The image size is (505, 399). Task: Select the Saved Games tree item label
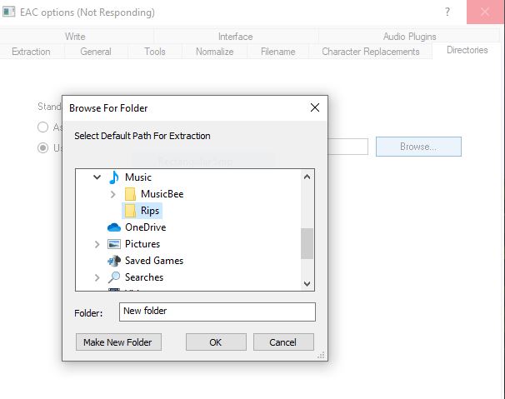click(154, 261)
